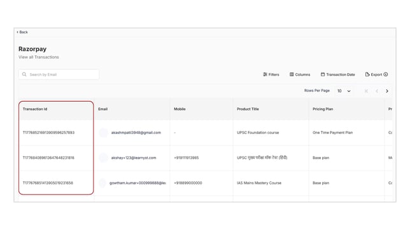410x230 pixels.
Task: Select transaction ID ending in 231658
Action: tap(48, 183)
